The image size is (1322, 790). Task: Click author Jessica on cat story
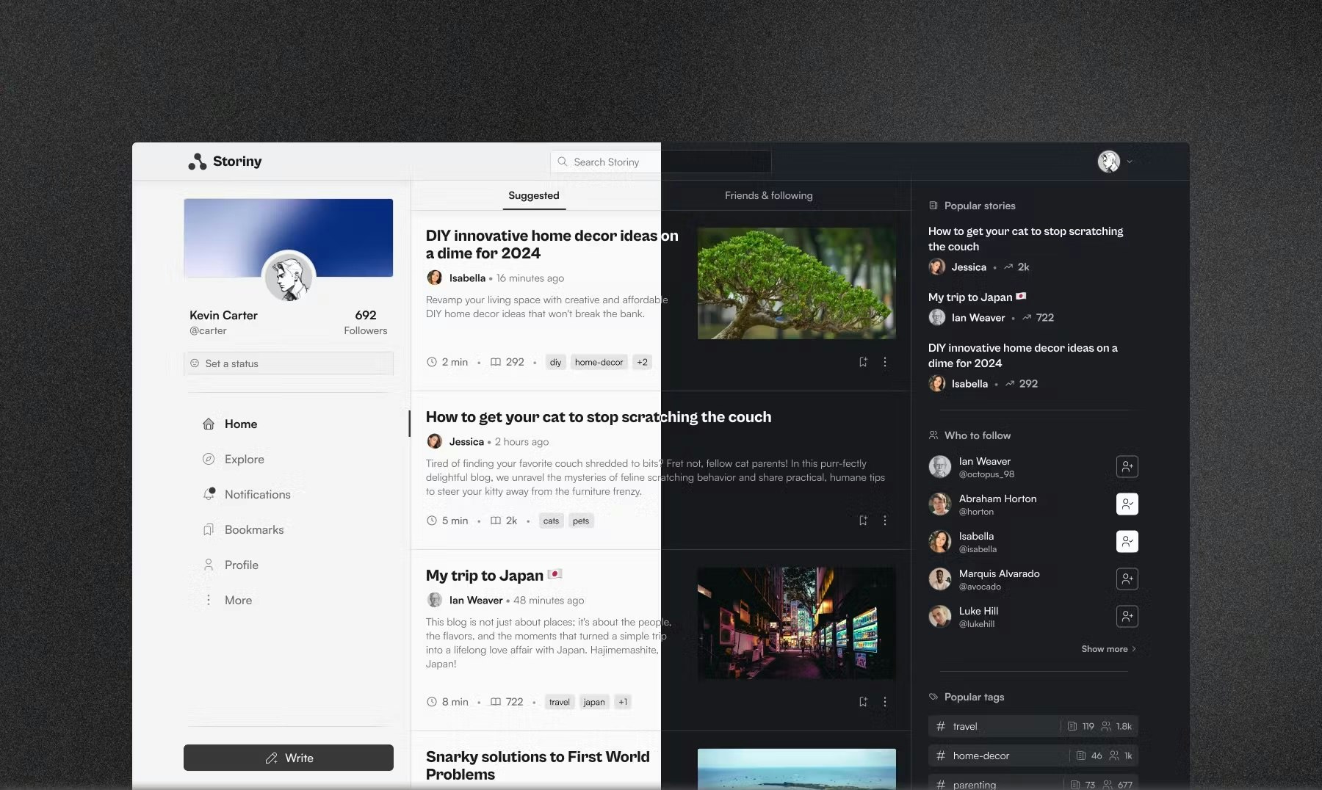pyautogui.click(x=466, y=442)
